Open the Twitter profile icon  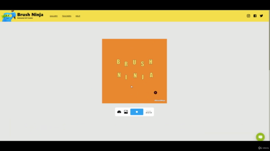coord(262,16)
